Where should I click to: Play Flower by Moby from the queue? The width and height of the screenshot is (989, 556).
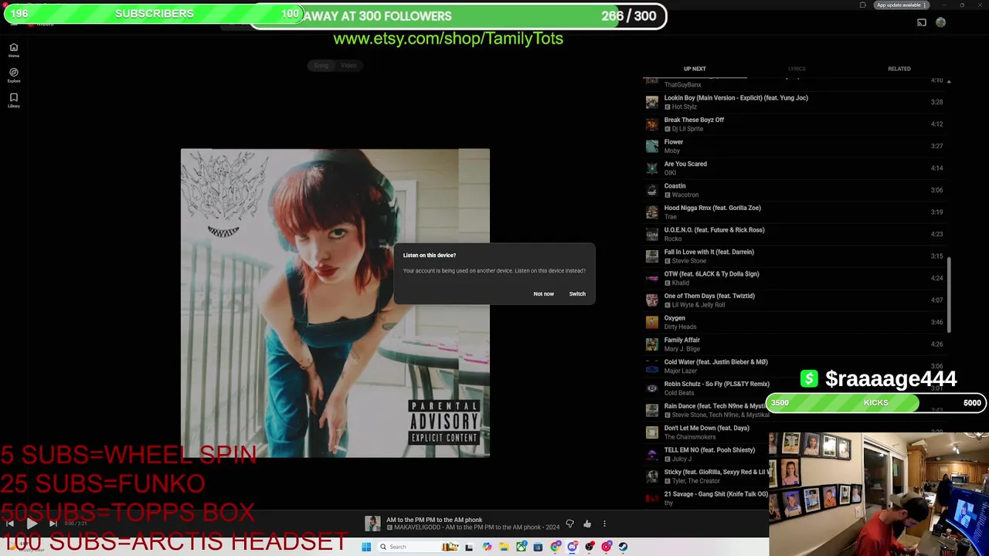coord(794,146)
